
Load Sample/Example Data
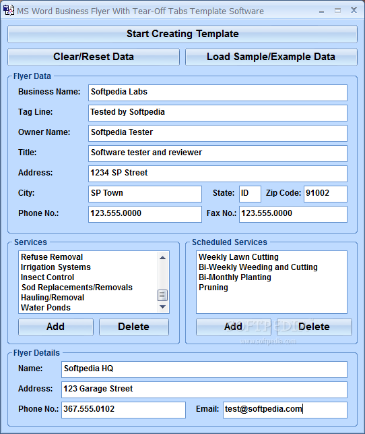[x=271, y=57]
